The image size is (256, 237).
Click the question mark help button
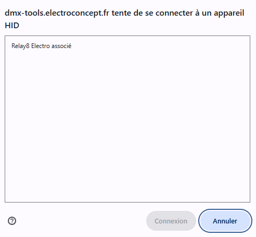coord(12,221)
